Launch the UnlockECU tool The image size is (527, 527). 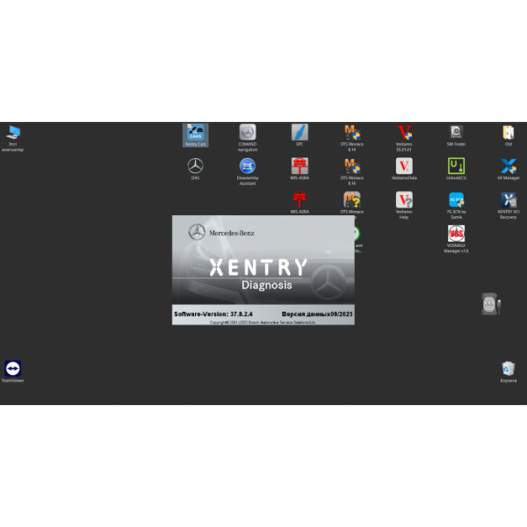456,166
